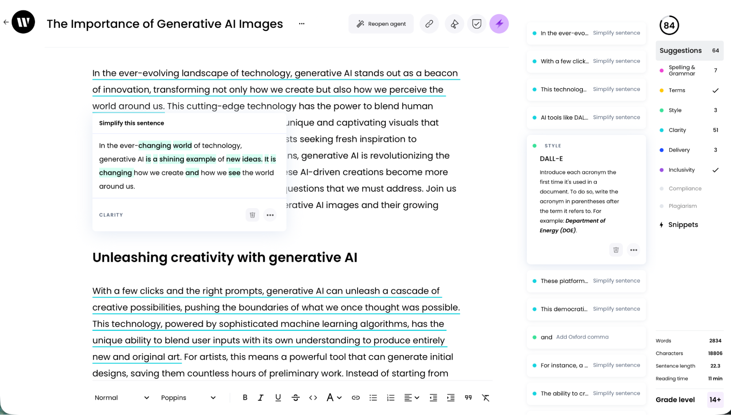
Task: Clear formatting with the toolbar icon
Action: pyautogui.click(x=486, y=397)
